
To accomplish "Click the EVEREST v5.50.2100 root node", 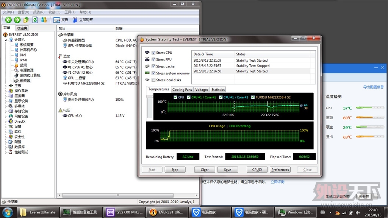I will (23, 34).
